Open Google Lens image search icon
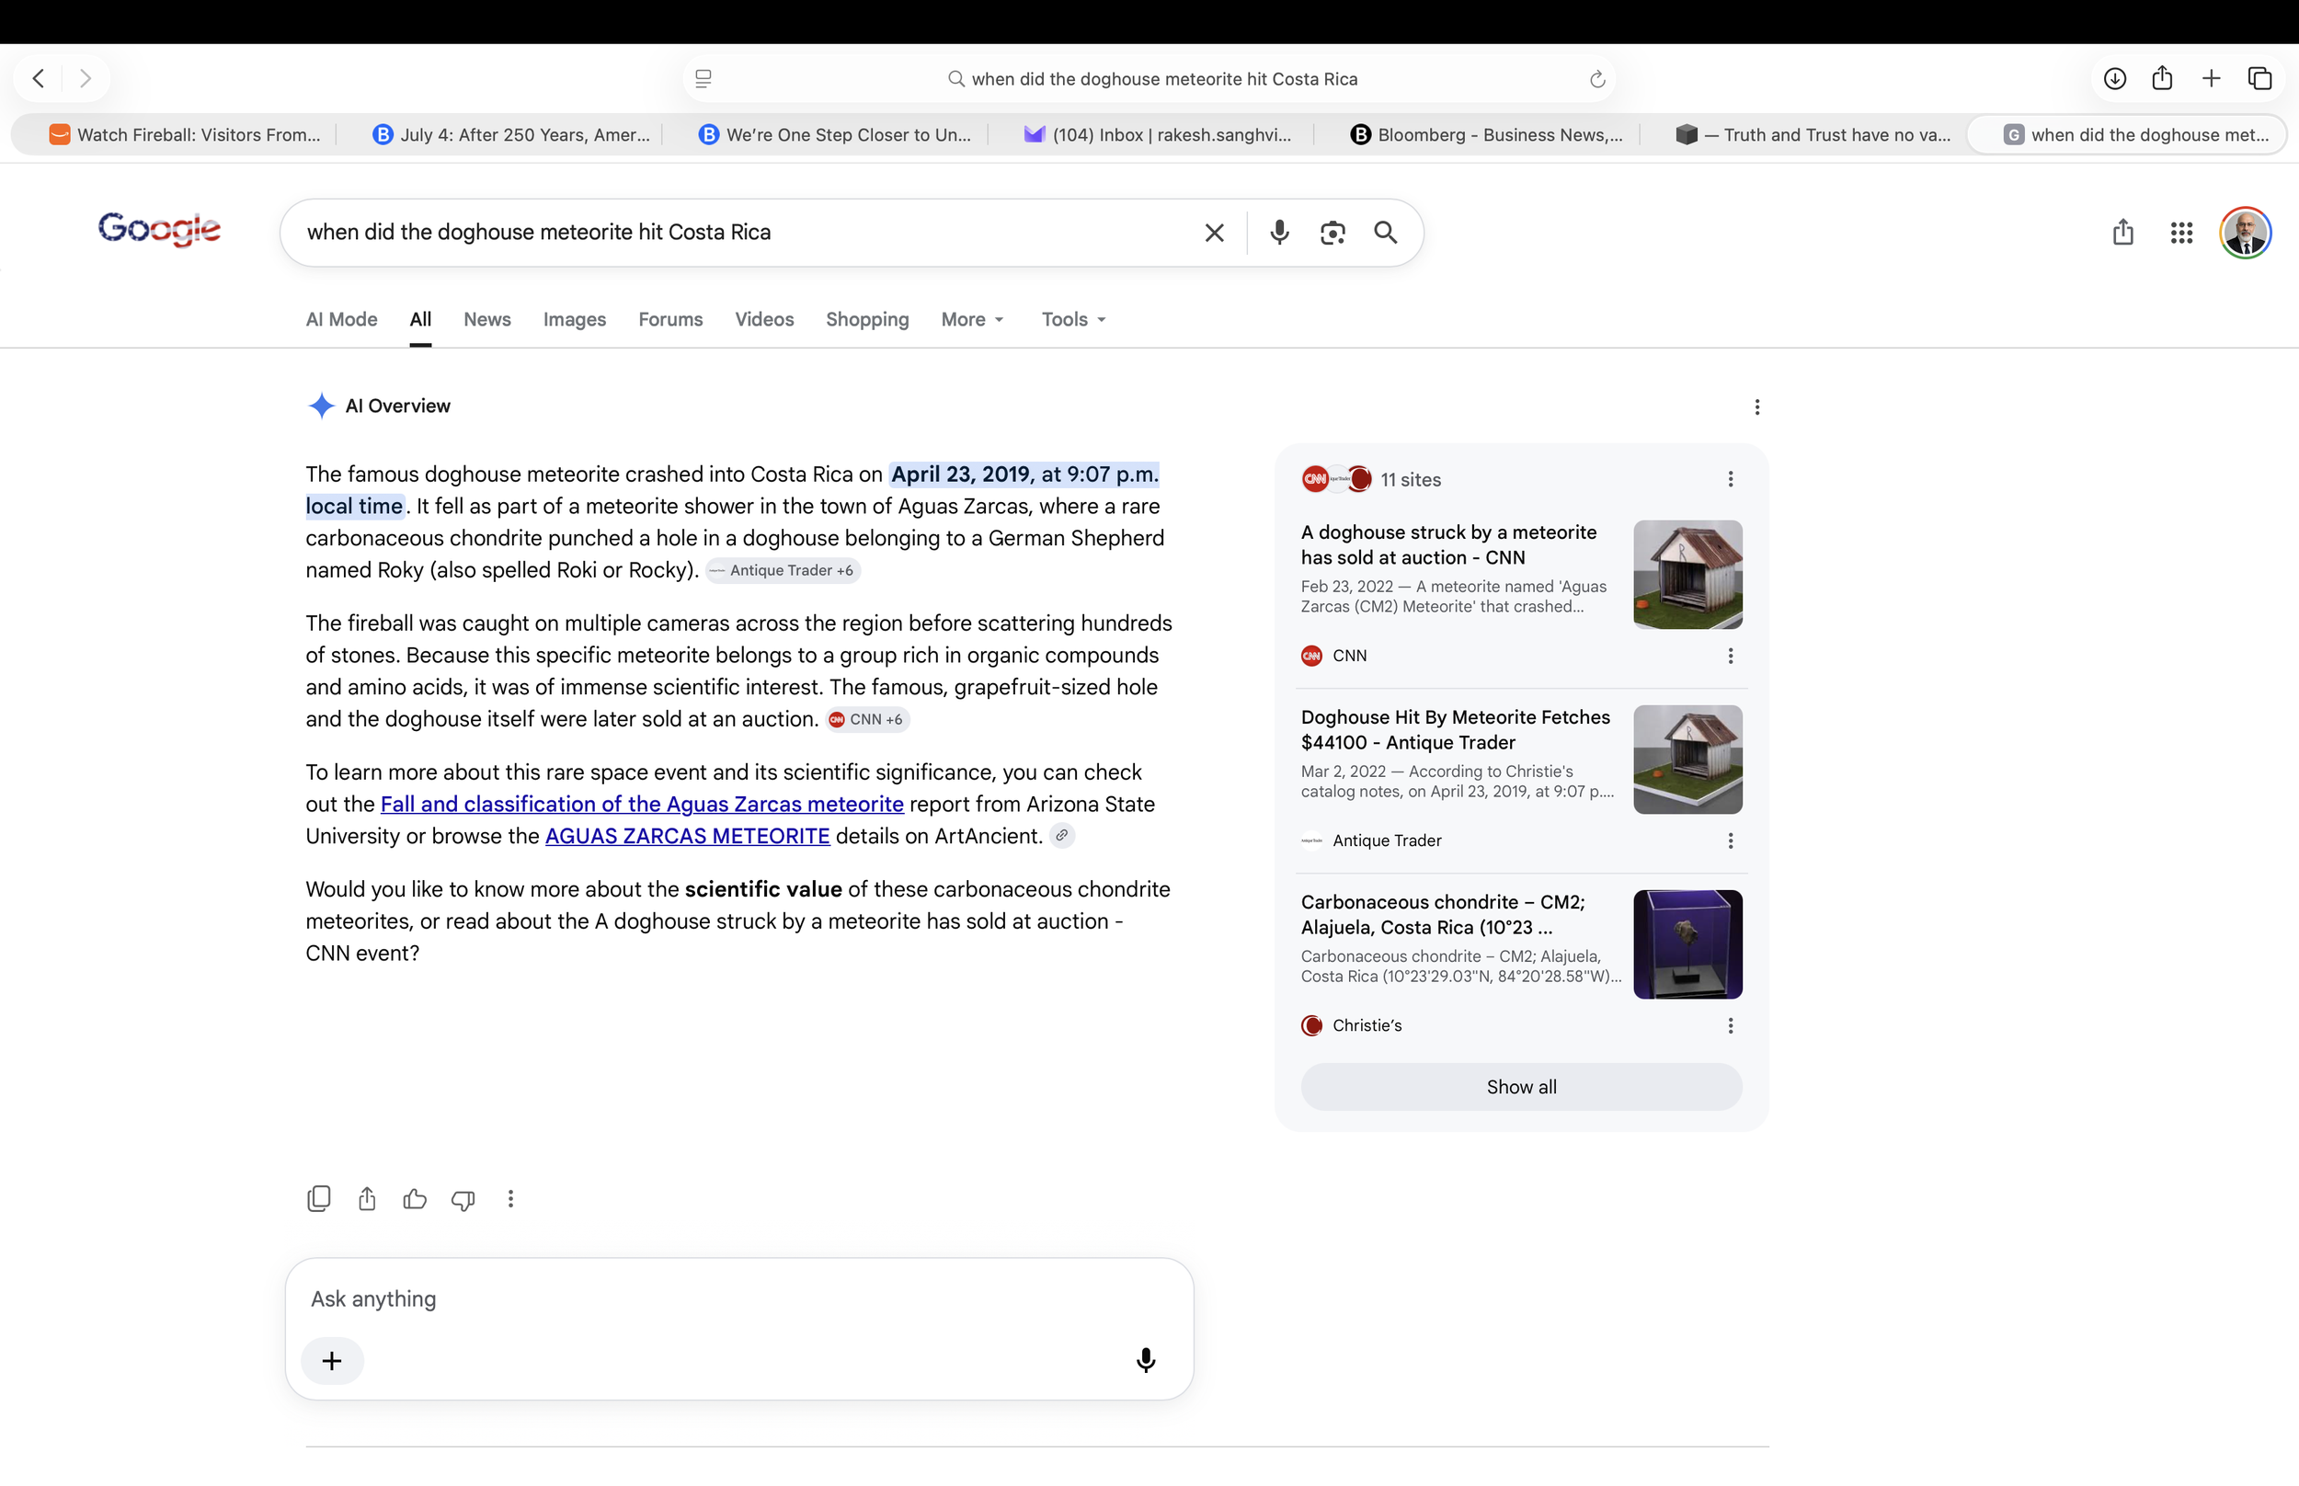The width and height of the screenshot is (2299, 1486). point(1333,233)
